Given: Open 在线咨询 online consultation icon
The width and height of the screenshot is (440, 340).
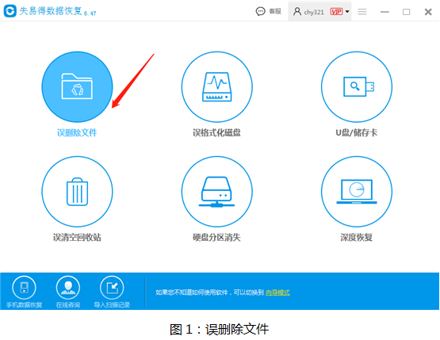Looking at the screenshot, I should pyautogui.click(x=68, y=288).
